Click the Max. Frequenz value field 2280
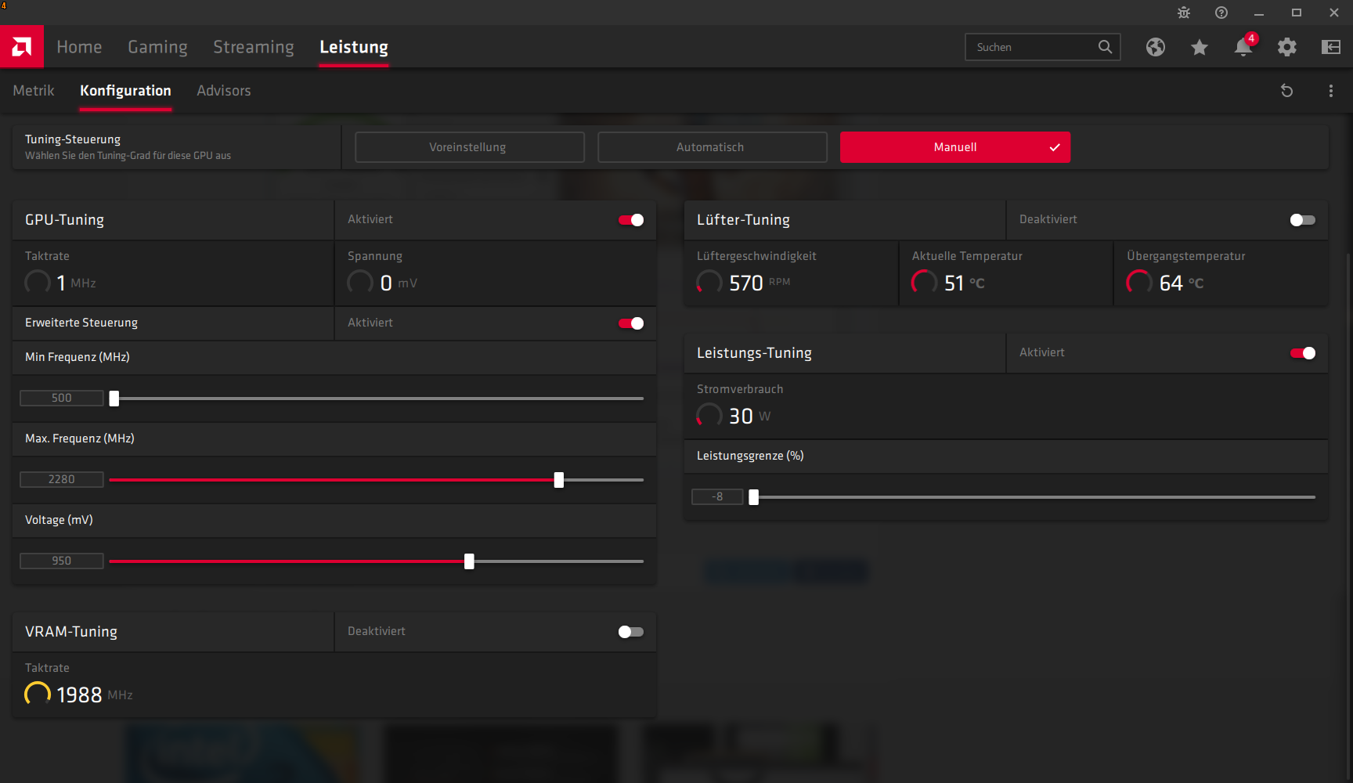The width and height of the screenshot is (1353, 783). (62, 479)
